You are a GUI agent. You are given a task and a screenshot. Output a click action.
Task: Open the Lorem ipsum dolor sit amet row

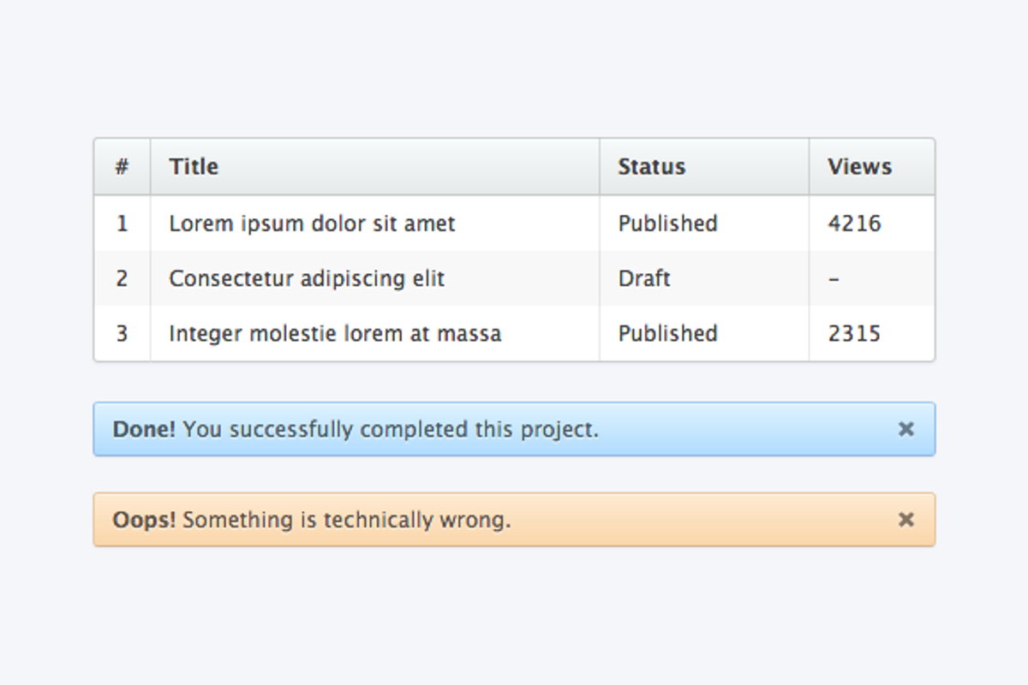click(x=312, y=223)
